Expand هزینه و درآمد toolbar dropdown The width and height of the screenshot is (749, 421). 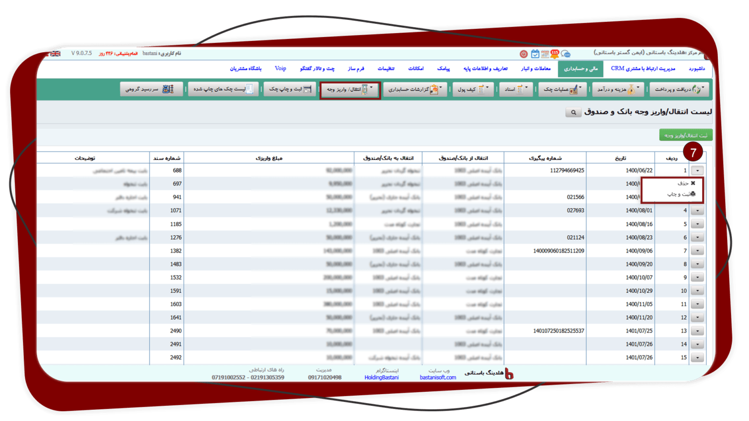coord(618,89)
